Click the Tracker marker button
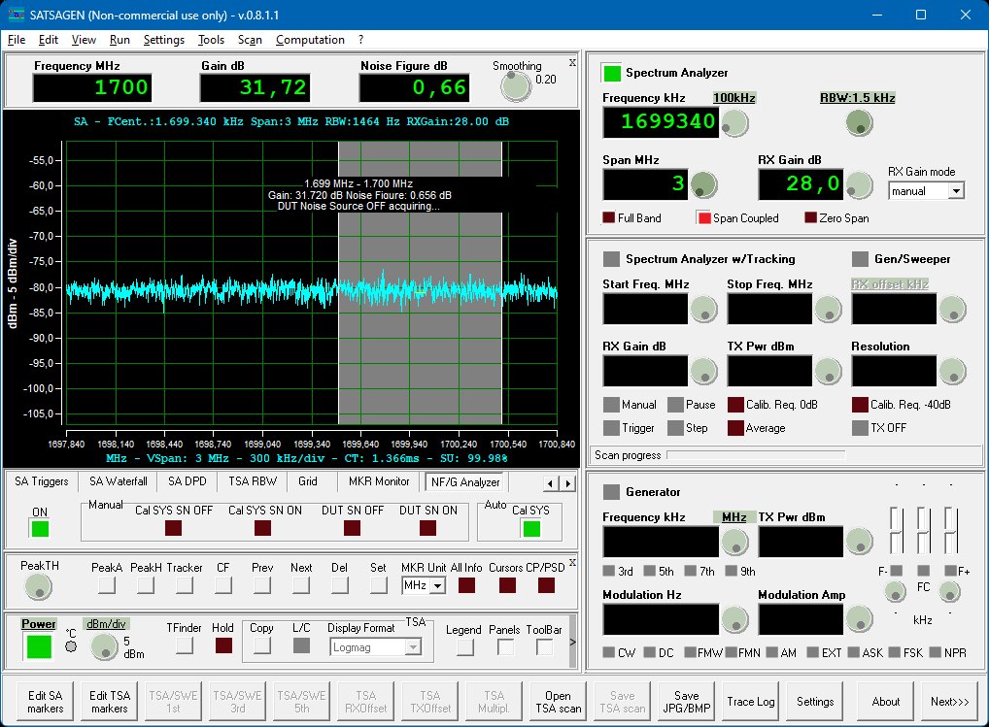The image size is (989, 727). coord(185,585)
